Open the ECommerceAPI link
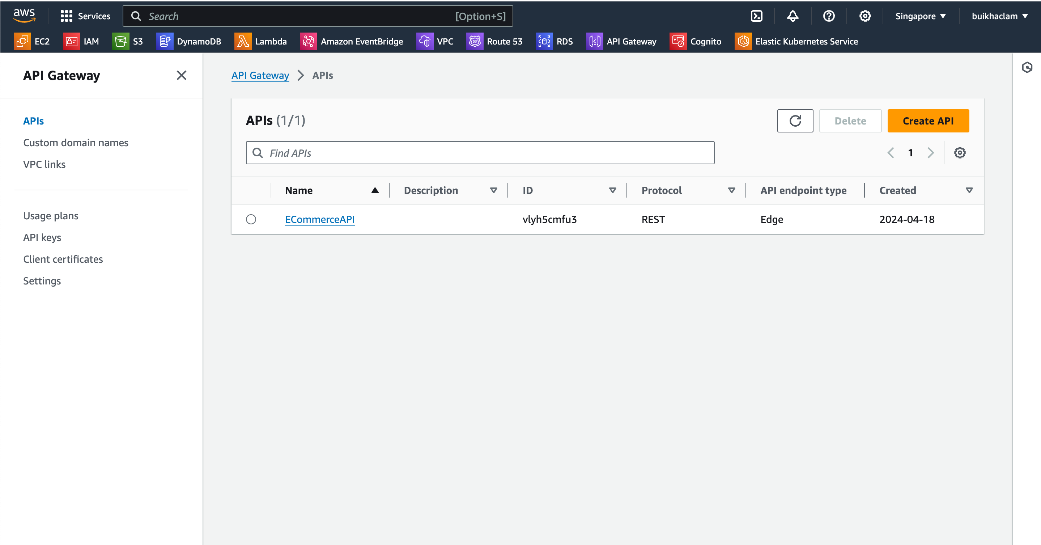 (320, 220)
